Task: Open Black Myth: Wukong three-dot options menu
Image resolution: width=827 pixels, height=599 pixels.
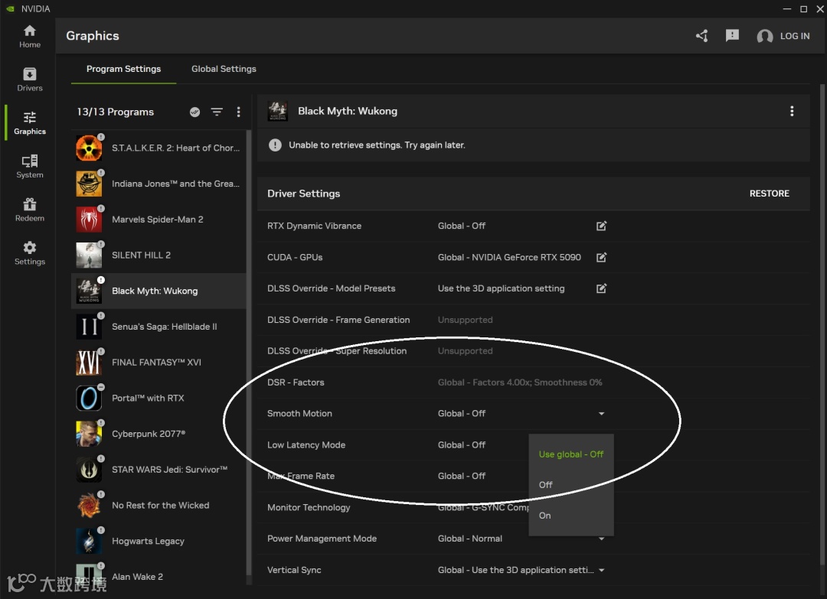Action: [792, 111]
